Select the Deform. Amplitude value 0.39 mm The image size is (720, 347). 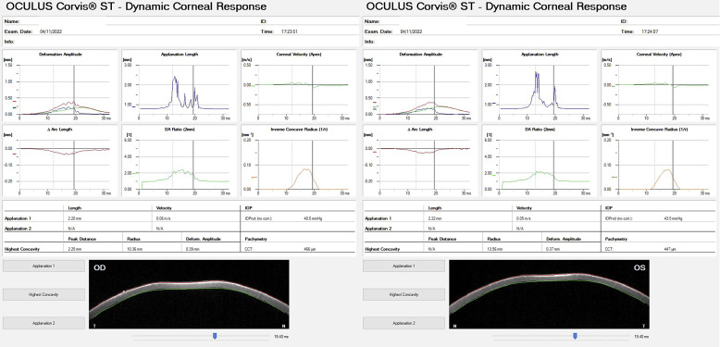point(192,249)
